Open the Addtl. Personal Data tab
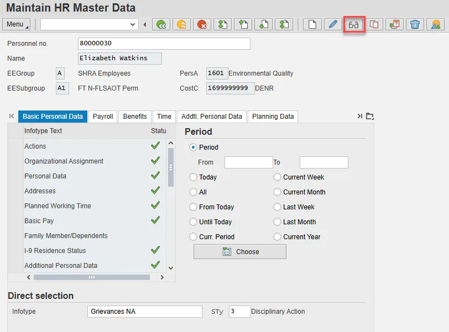 click(212, 117)
